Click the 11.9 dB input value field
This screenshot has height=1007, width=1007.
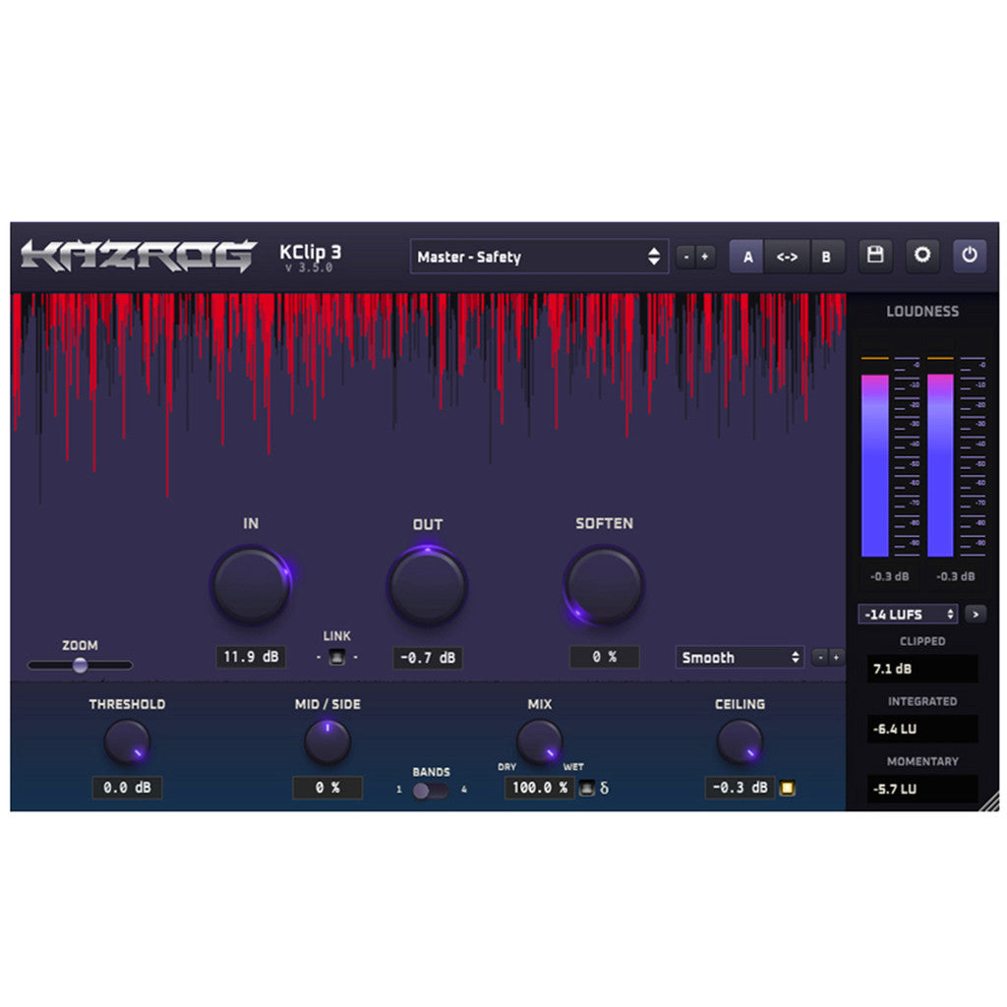(251, 657)
